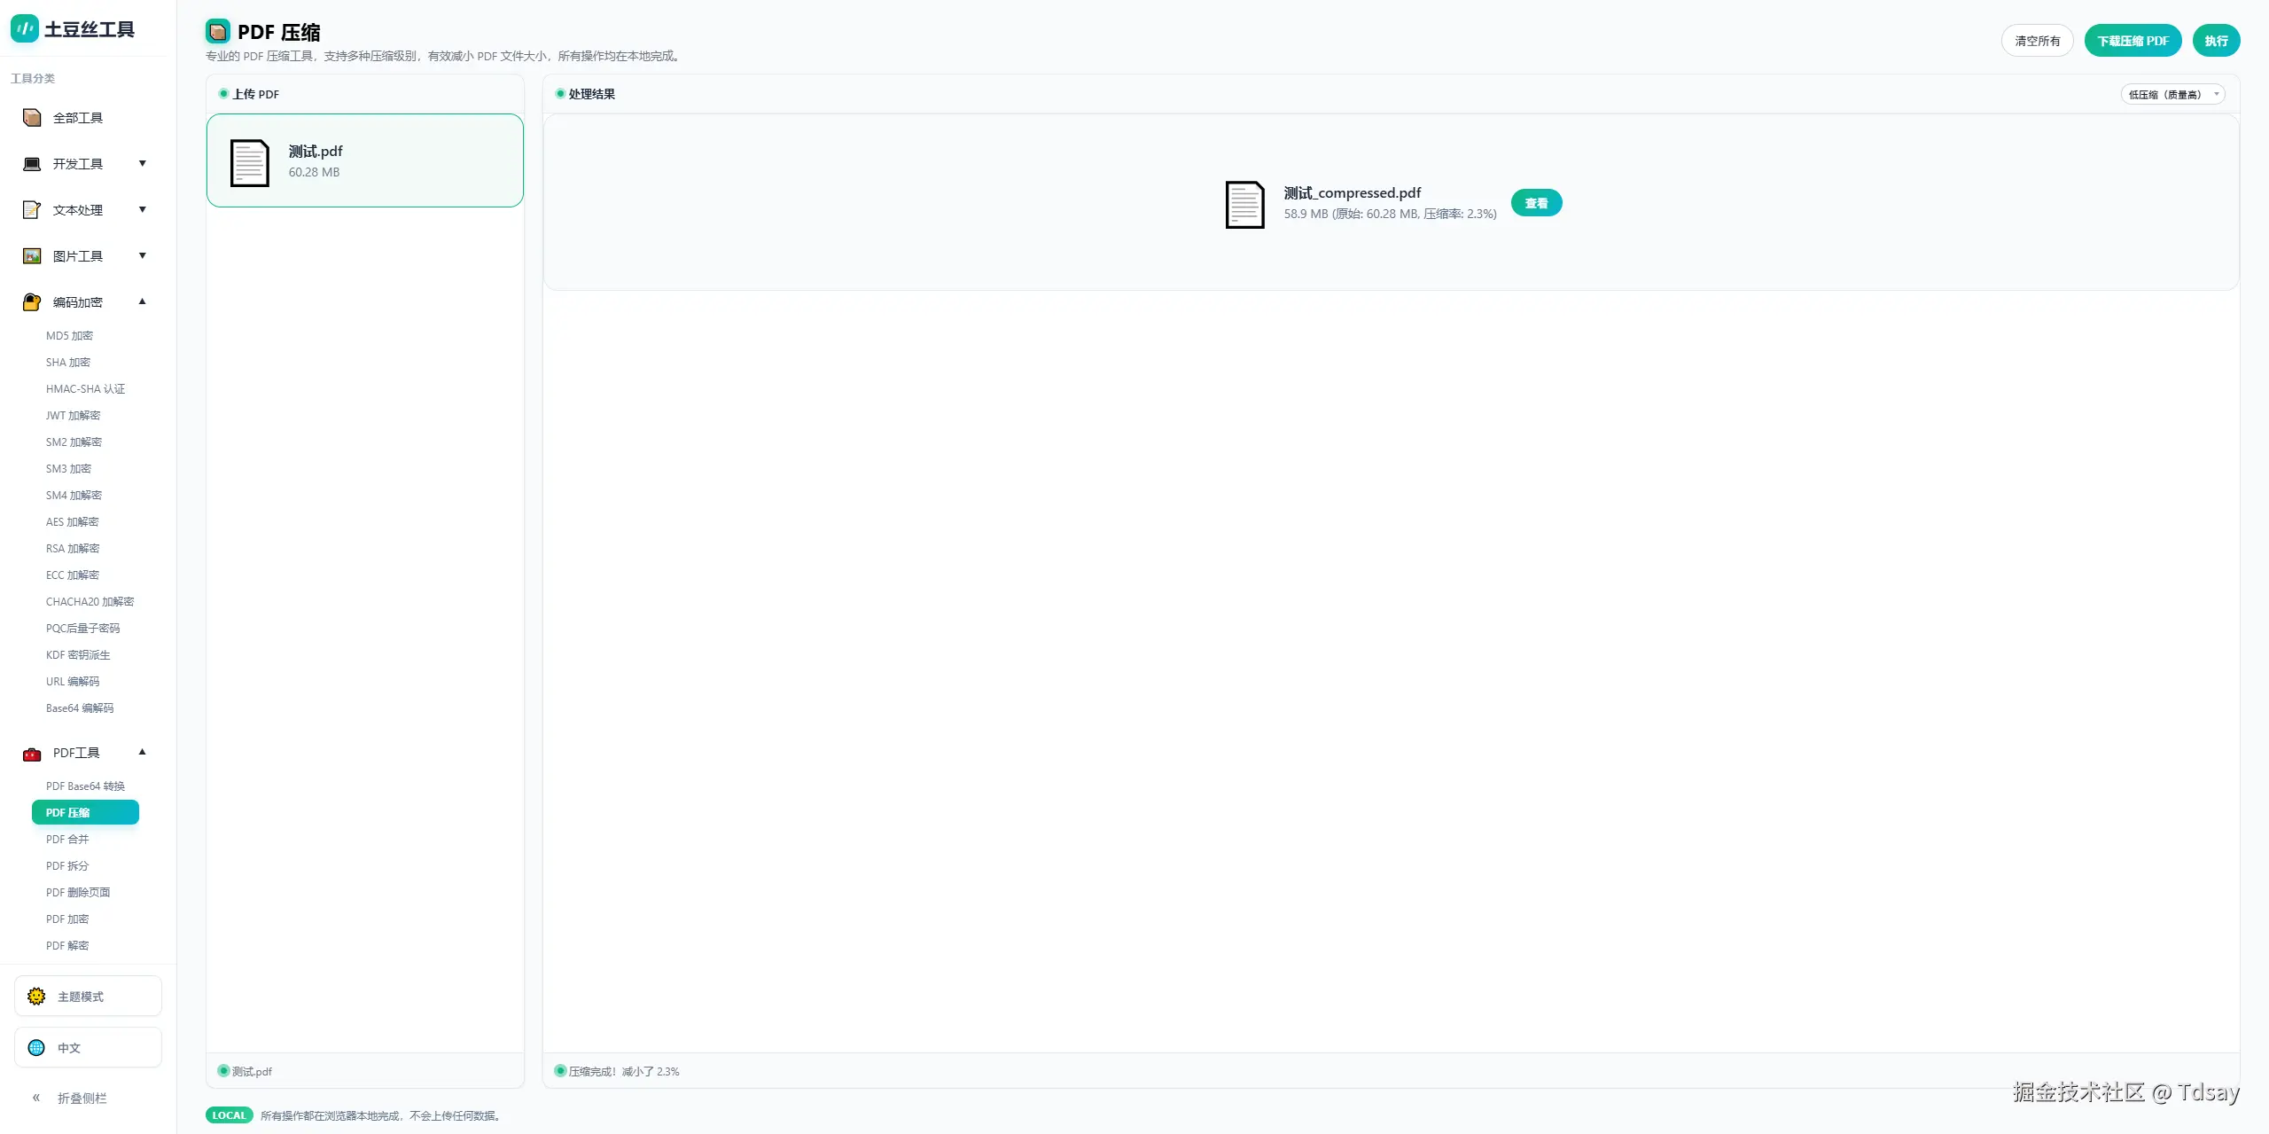Click the 下载压缩 PDF button

(2133, 41)
